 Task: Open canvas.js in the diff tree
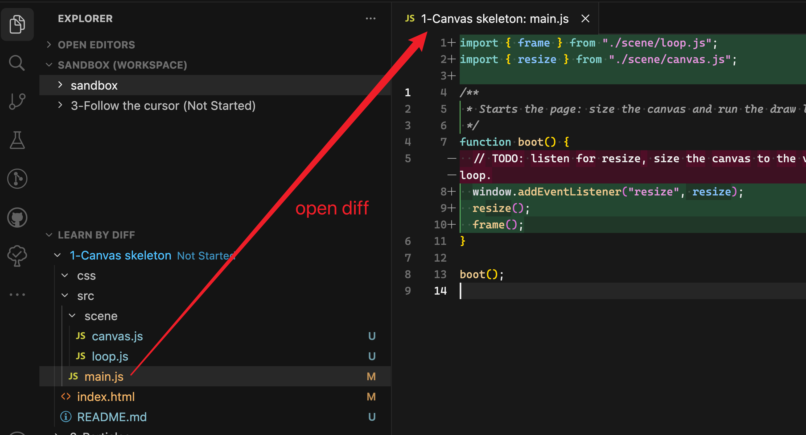click(x=117, y=336)
